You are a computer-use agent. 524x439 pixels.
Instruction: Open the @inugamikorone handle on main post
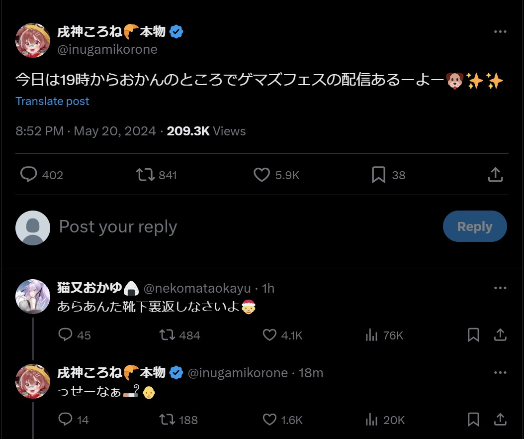click(x=108, y=49)
